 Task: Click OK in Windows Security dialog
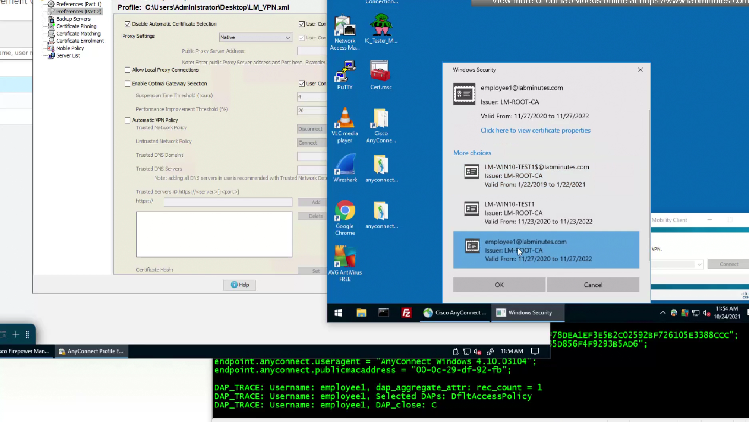click(x=499, y=285)
